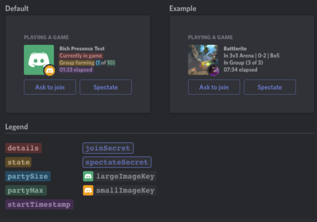Click the green Discord large image in Default card
This screenshot has width=317, height=222.
point(39,60)
